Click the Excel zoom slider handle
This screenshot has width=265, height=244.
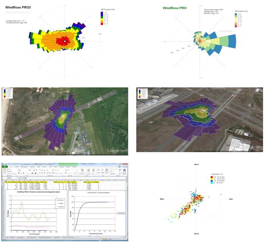119,239
